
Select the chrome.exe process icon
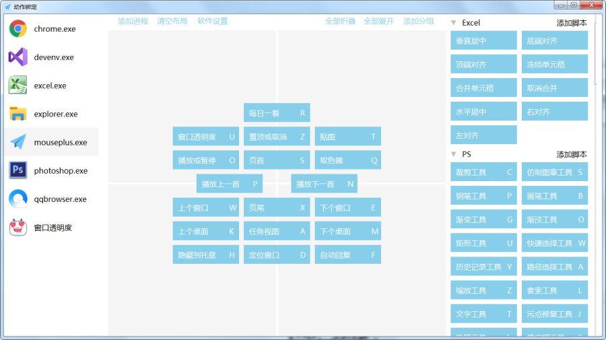(18, 29)
